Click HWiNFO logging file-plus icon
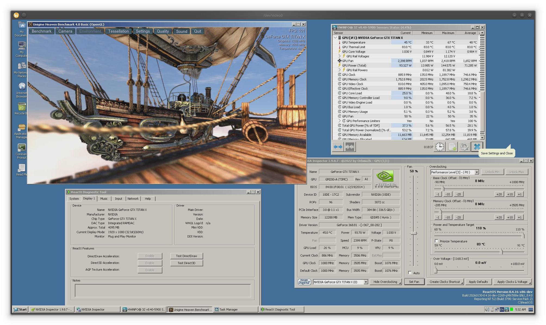This screenshot has width=546, height=325. 452,147
